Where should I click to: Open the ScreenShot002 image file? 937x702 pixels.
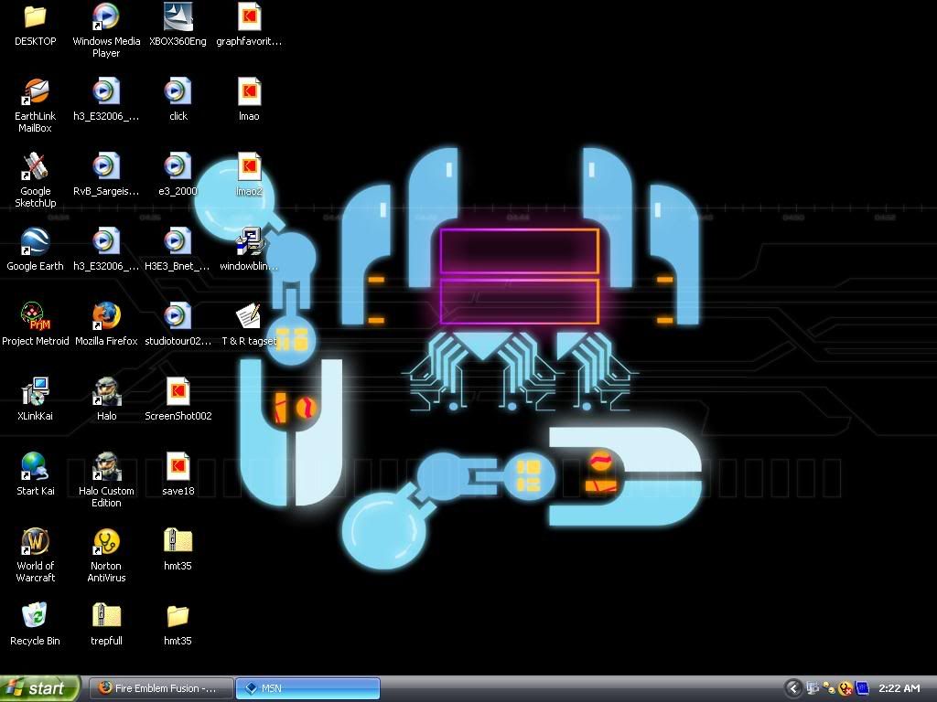(178, 392)
